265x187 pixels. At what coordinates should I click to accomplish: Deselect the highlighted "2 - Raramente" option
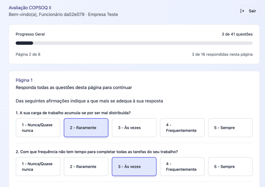point(86,128)
